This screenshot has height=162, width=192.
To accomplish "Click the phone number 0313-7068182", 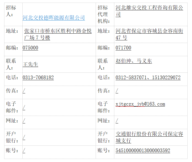I will pyautogui.click(x=38, y=78).
